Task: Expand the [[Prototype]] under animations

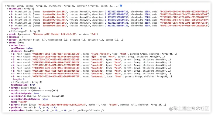Action: coord(10,31)
